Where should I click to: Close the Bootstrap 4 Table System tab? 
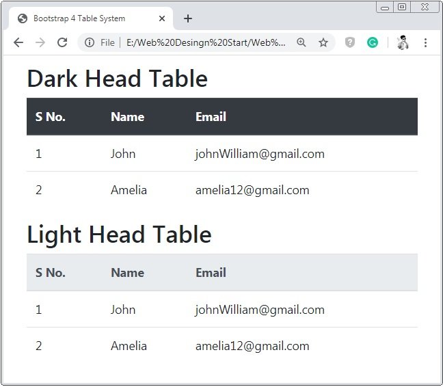162,18
